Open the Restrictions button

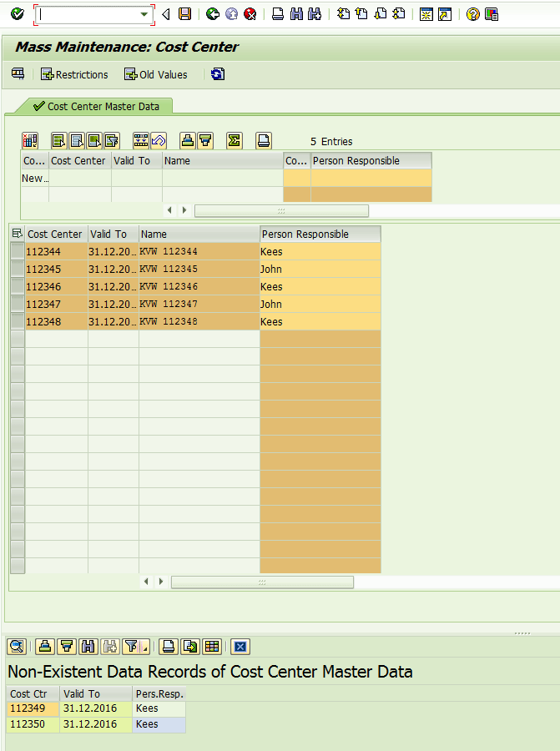click(74, 74)
